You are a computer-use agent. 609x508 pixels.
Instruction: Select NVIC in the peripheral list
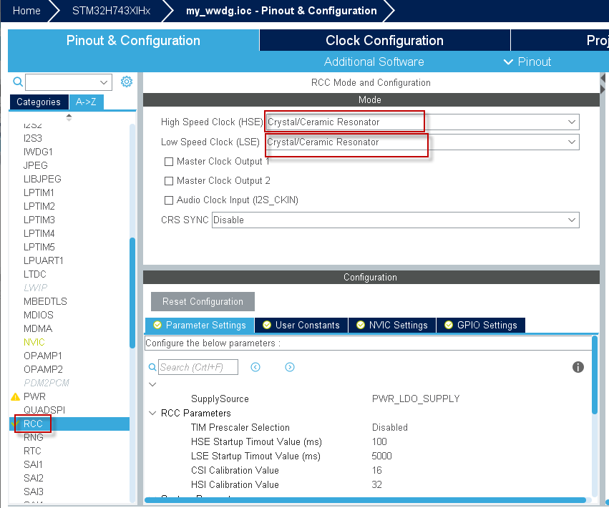coord(34,342)
